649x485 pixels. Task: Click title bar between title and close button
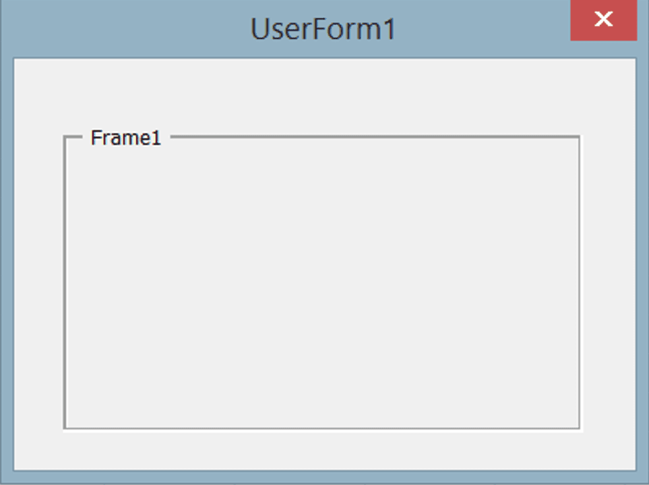[x=483, y=29]
